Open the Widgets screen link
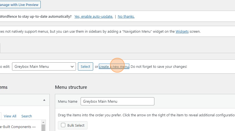This screenshot has width=235, height=131. point(182,32)
